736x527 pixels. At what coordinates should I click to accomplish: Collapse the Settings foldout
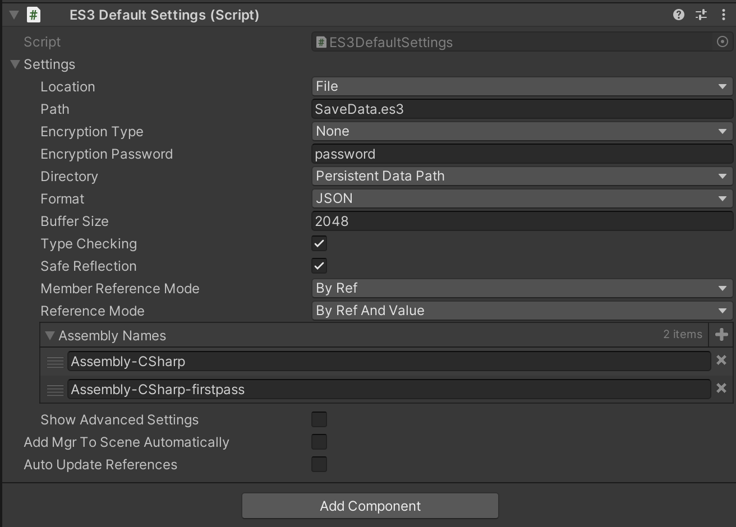coord(15,64)
